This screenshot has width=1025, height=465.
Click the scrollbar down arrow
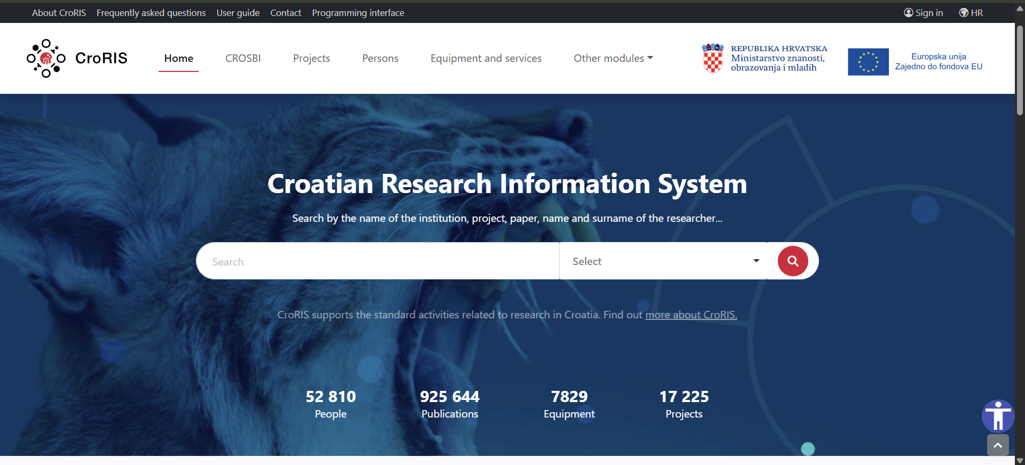(x=1020, y=460)
